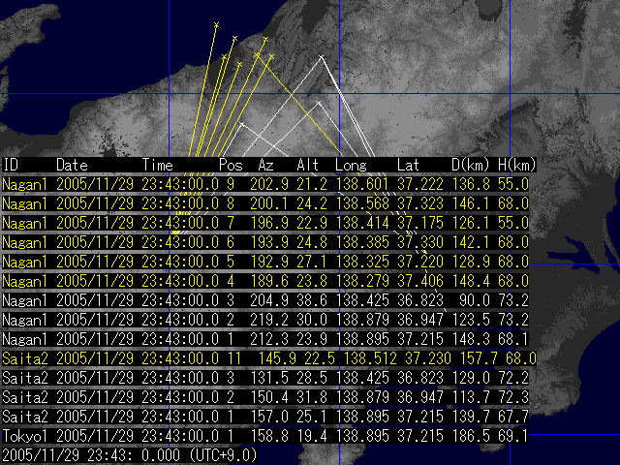Select azimuth value 189.6
620x465 pixels.
(269, 281)
